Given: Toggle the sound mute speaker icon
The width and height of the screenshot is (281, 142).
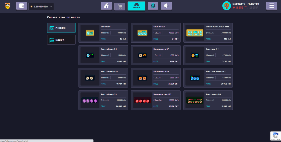Looking at the screenshot, I should (x=166, y=6).
